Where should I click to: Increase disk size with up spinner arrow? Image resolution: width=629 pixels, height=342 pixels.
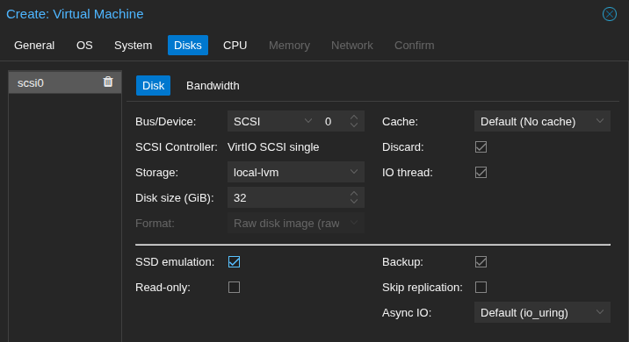click(x=354, y=194)
